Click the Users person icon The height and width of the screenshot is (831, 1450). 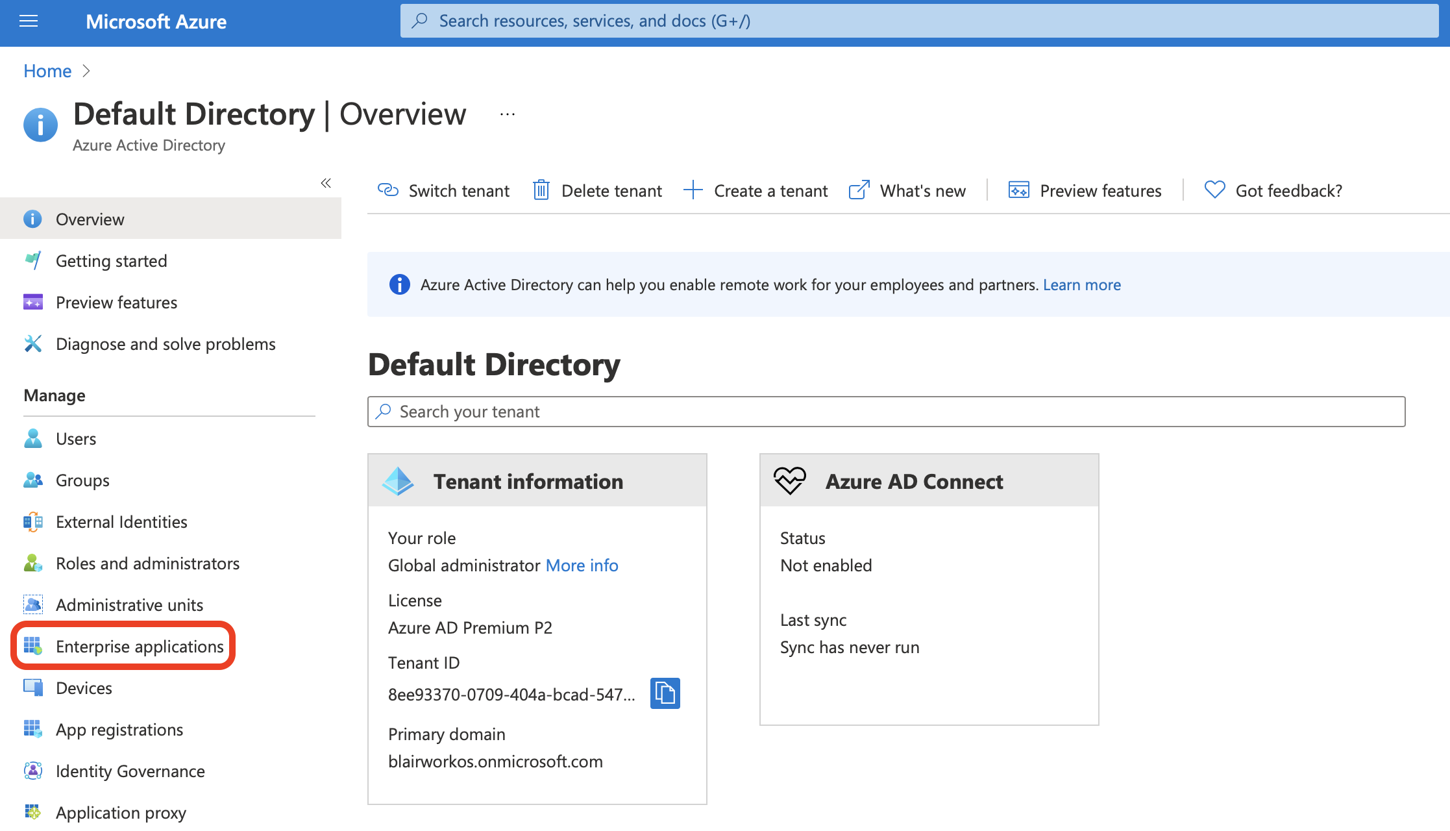(32, 439)
